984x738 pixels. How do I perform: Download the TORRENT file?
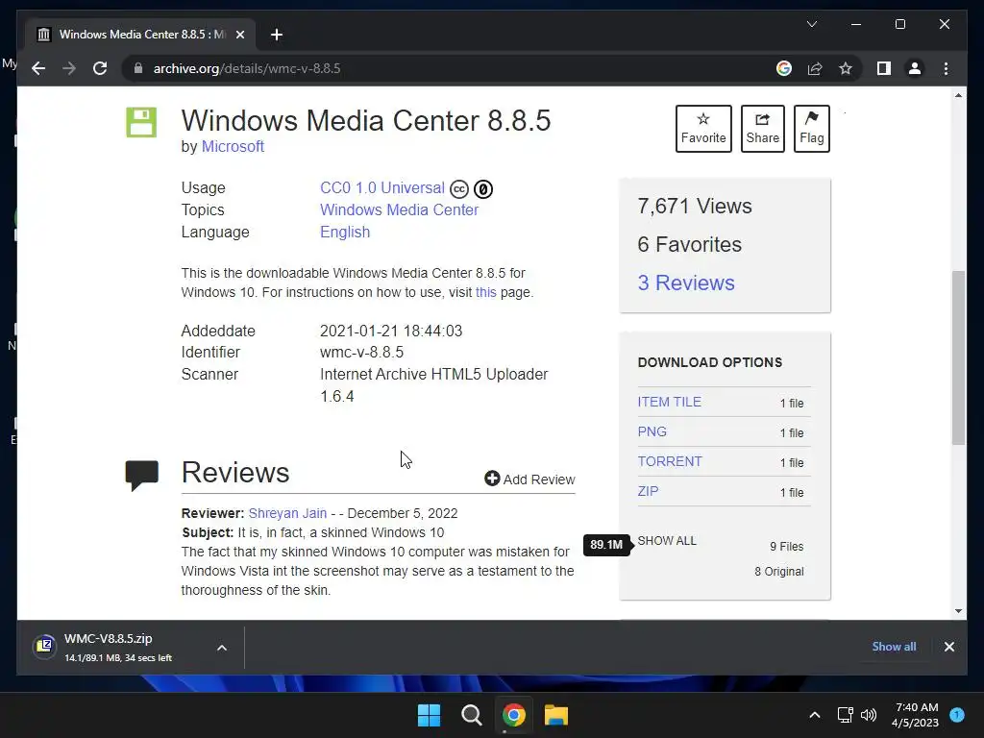click(x=670, y=461)
